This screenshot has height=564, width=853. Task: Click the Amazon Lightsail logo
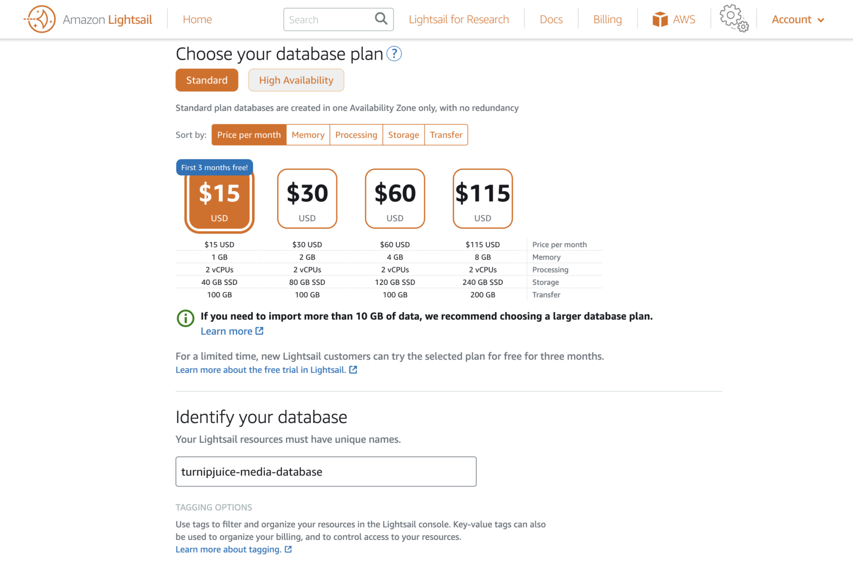(x=88, y=19)
